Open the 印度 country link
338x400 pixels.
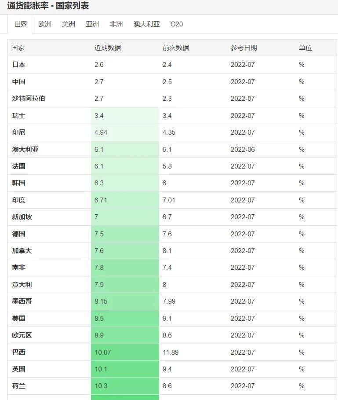pos(18,200)
